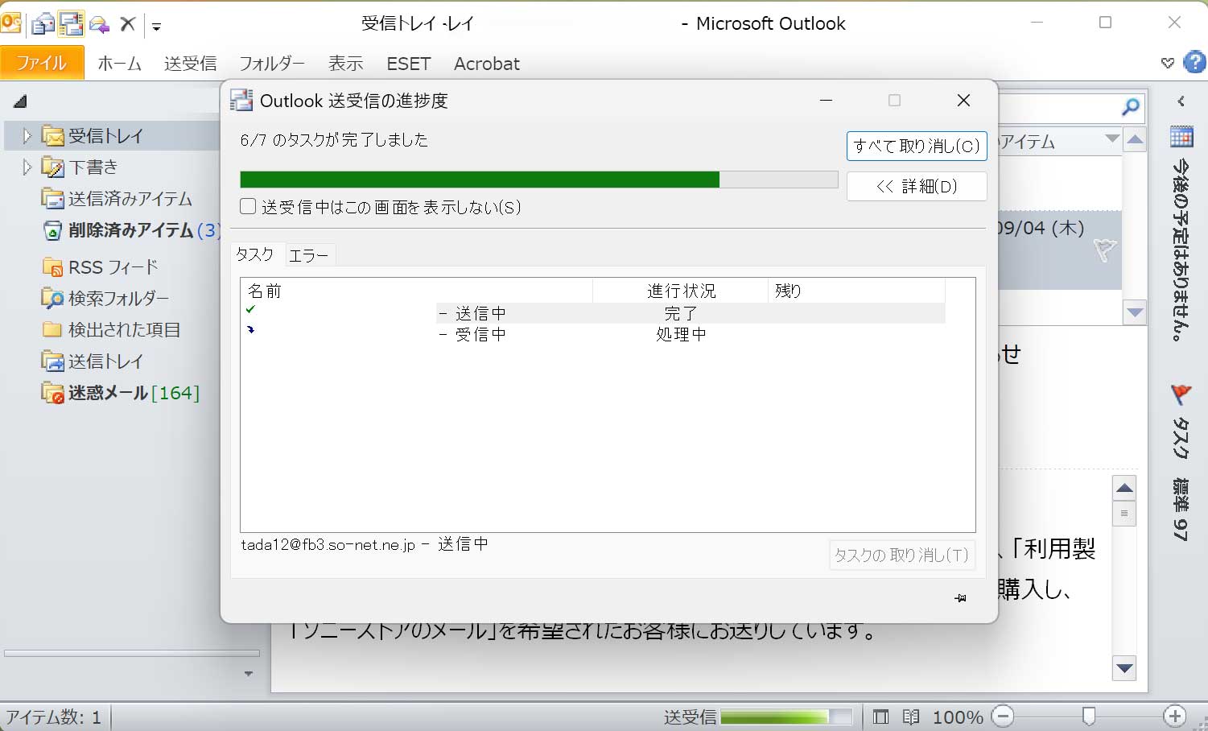The height and width of the screenshot is (731, 1208).
Task: Tick 送受信中はこの画面を表示しない checkbox
Action: (248, 207)
